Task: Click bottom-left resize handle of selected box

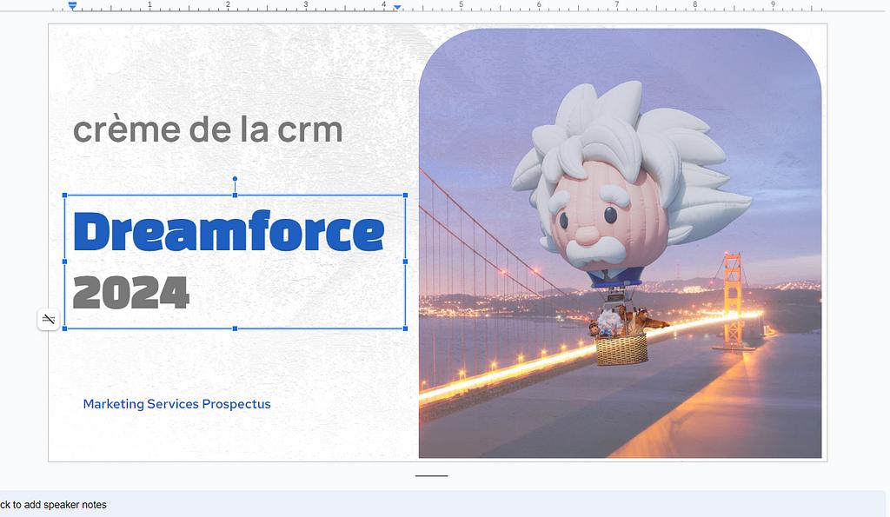Action: tap(65, 328)
